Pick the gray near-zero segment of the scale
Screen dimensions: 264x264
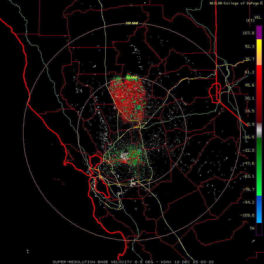pos(259,130)
